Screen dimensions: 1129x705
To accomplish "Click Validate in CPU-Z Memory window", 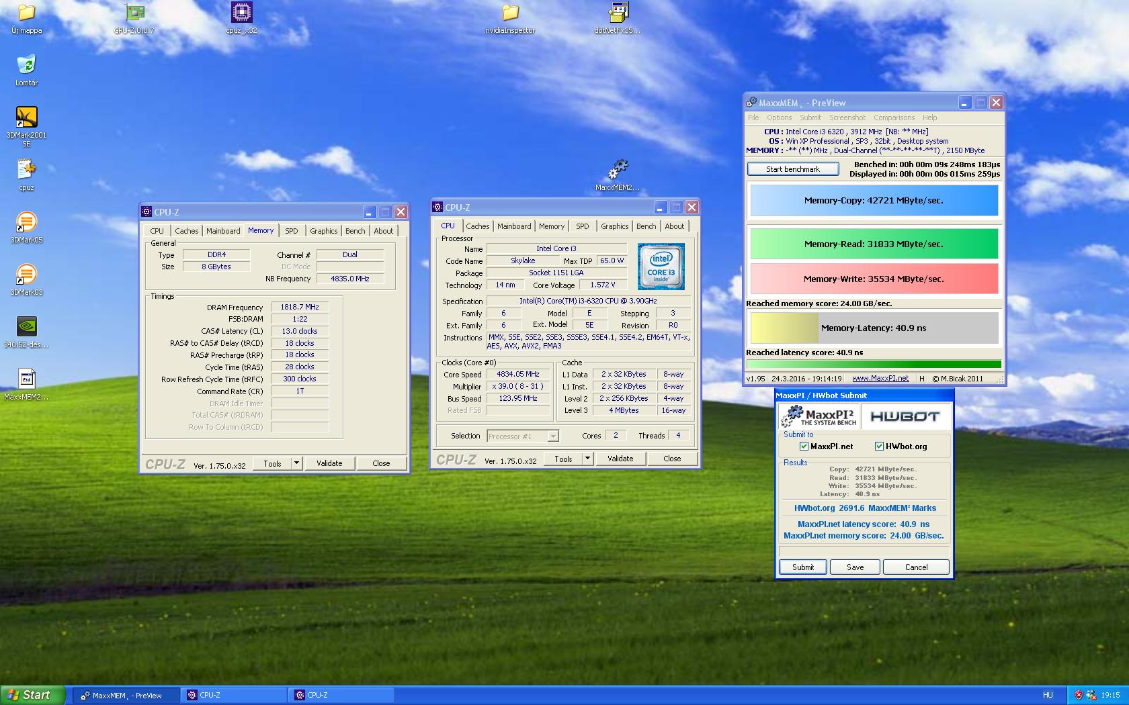I will (329, 463).
